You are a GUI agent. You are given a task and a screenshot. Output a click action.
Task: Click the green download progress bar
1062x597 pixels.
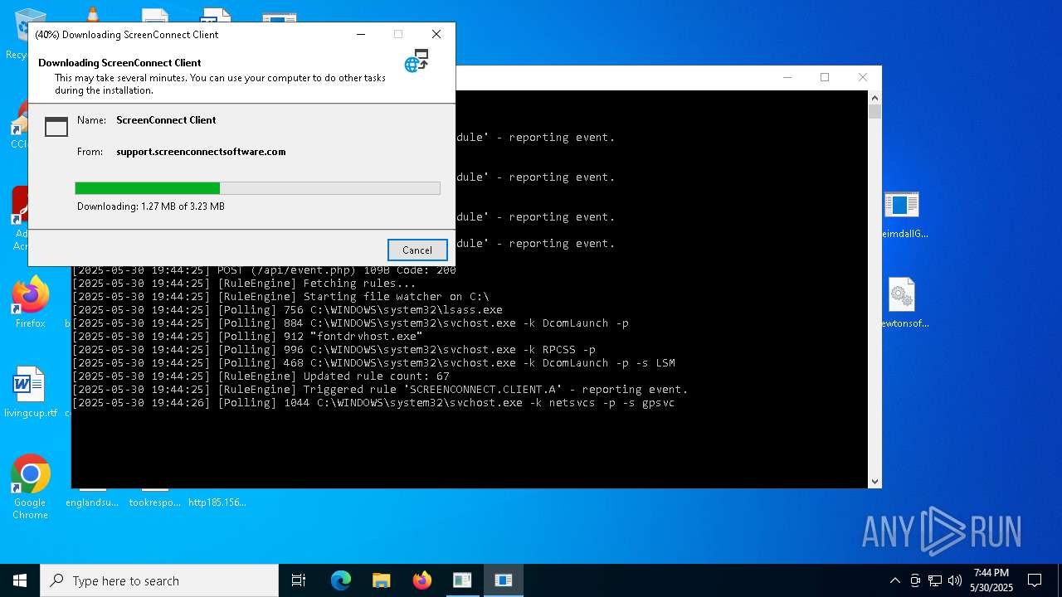pos(257,188)
